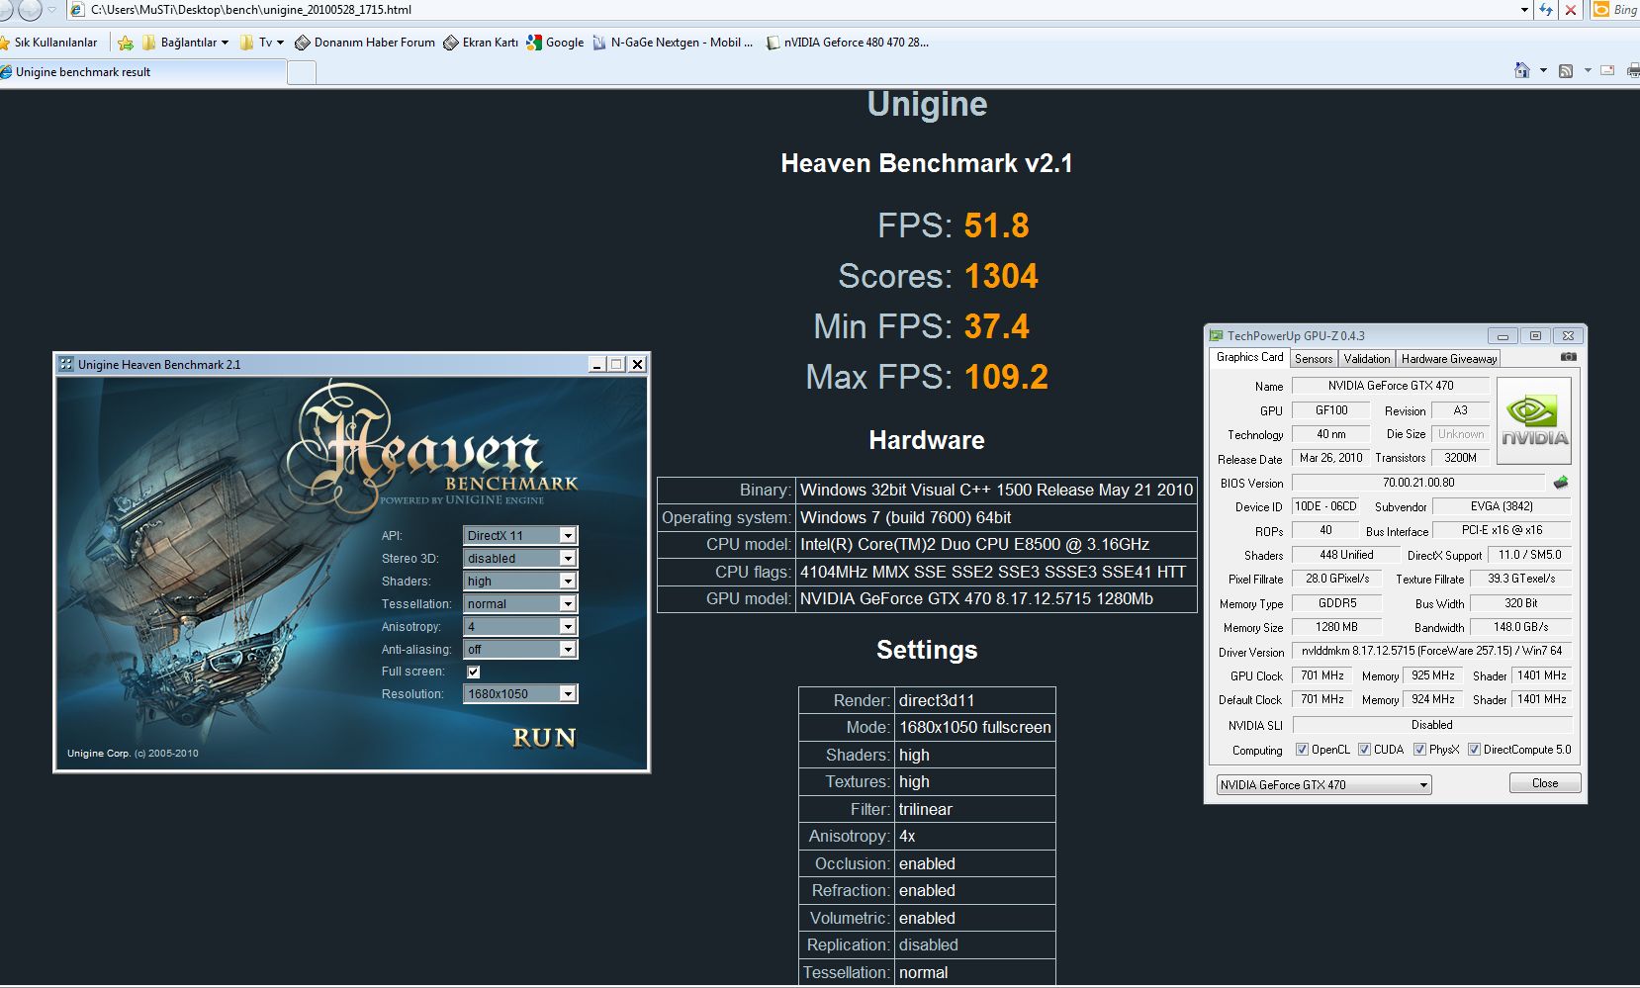
Task: Click the Driver Version field in GPU-Z
Action: (x=1431, y=651)
